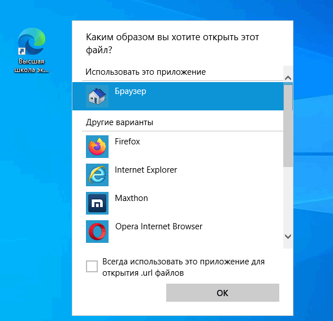Confirm with the OK button
Screen dimensions: 333x321
pyautogui.click(x=223, y=293)
